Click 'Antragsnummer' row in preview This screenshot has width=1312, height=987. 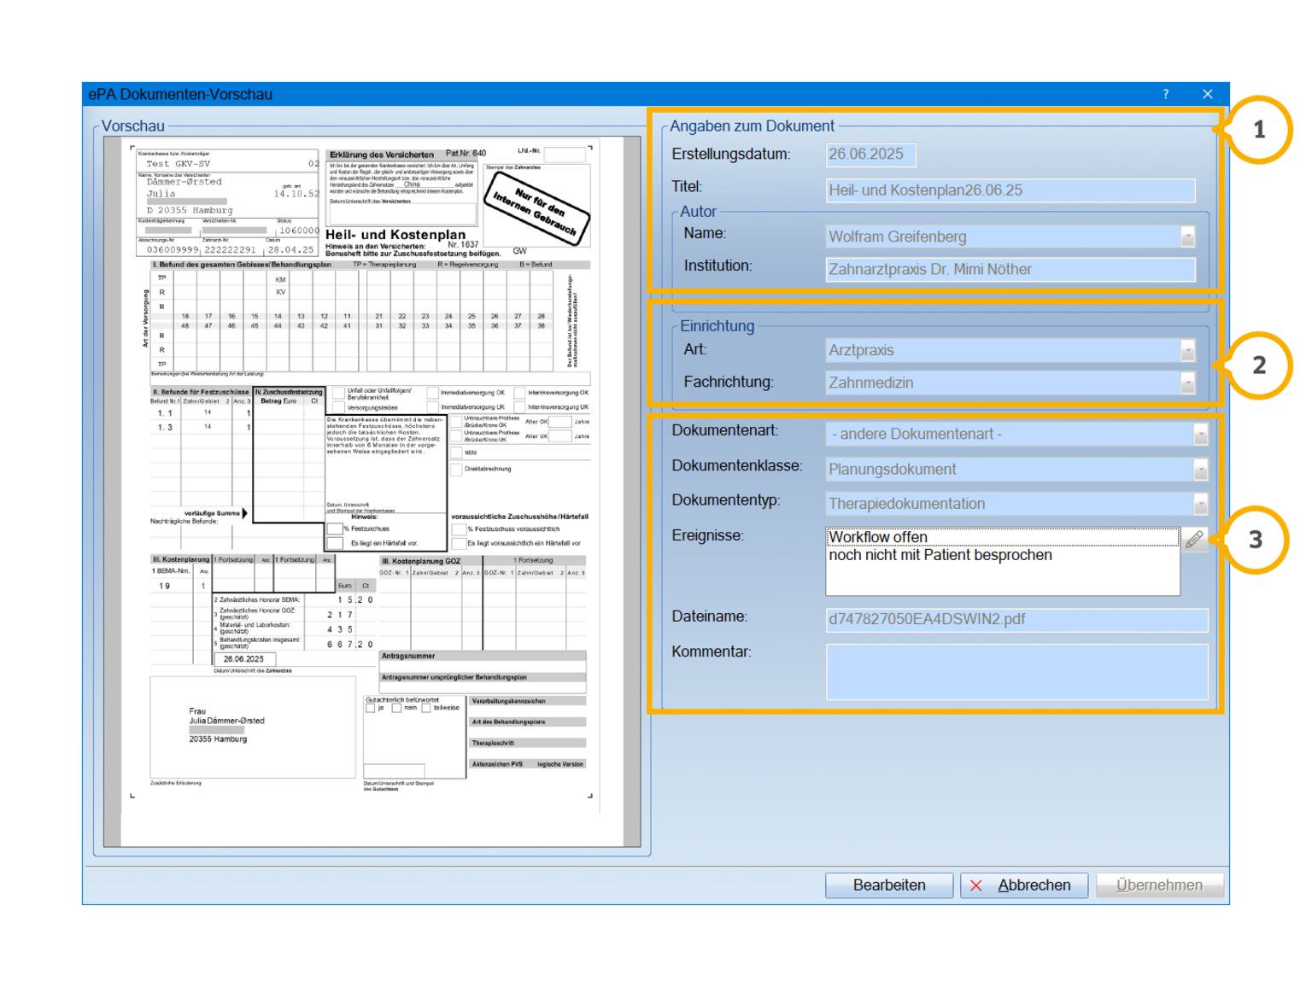click(x=483, y=657)
